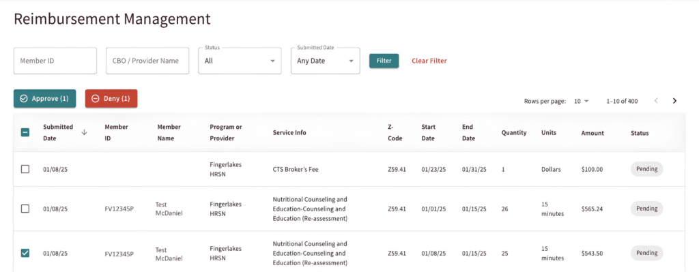Sort by Submitted Date column header
699x272 pixels.
click(x=58, y=133)
